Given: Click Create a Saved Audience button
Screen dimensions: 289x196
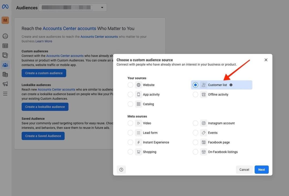Looking at the screenshot, I should [43, 136].
